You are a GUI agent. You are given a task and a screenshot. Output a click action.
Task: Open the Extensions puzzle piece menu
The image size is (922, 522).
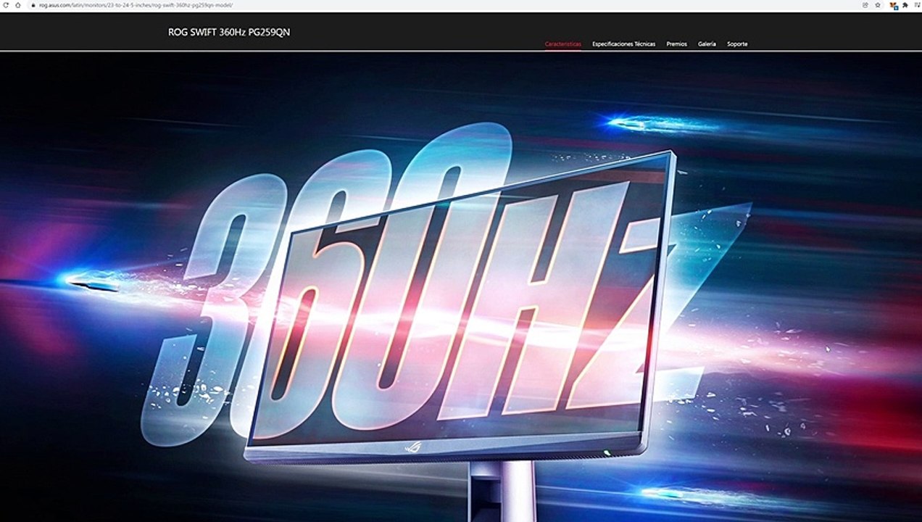click(905, 4)
